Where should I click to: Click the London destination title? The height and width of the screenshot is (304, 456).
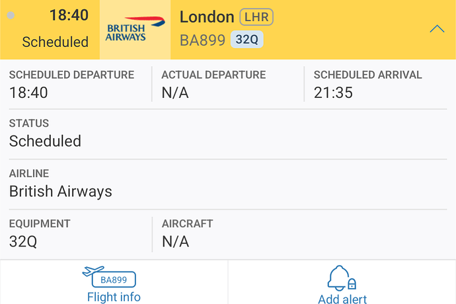207,17
